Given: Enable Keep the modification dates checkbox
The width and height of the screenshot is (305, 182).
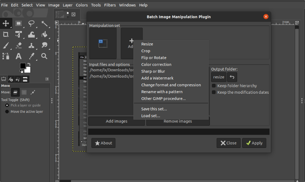Looking at the screenshot, I should tap(214, 92).
